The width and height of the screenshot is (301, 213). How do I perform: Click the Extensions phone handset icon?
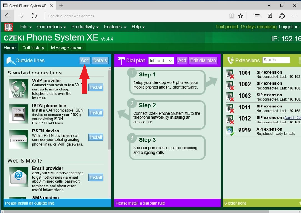point(230,60)
